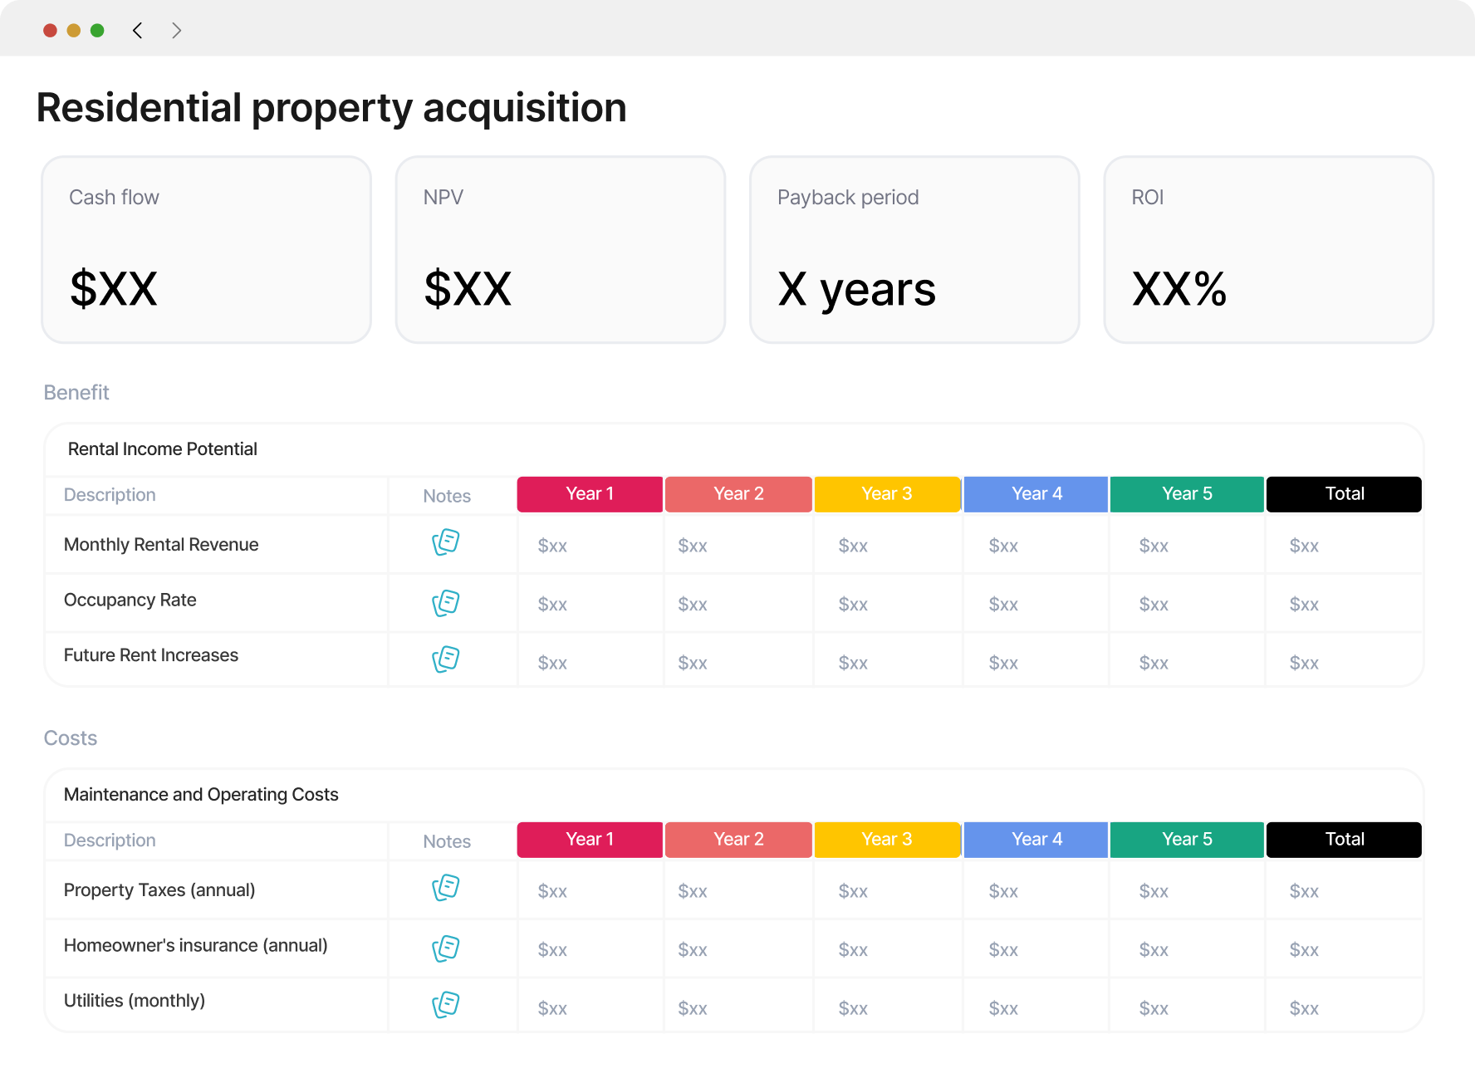Open notes icon for Occupancy Rate
Image resolution: width=1475 pixels, height=1083 pixels.
[446, 603]
